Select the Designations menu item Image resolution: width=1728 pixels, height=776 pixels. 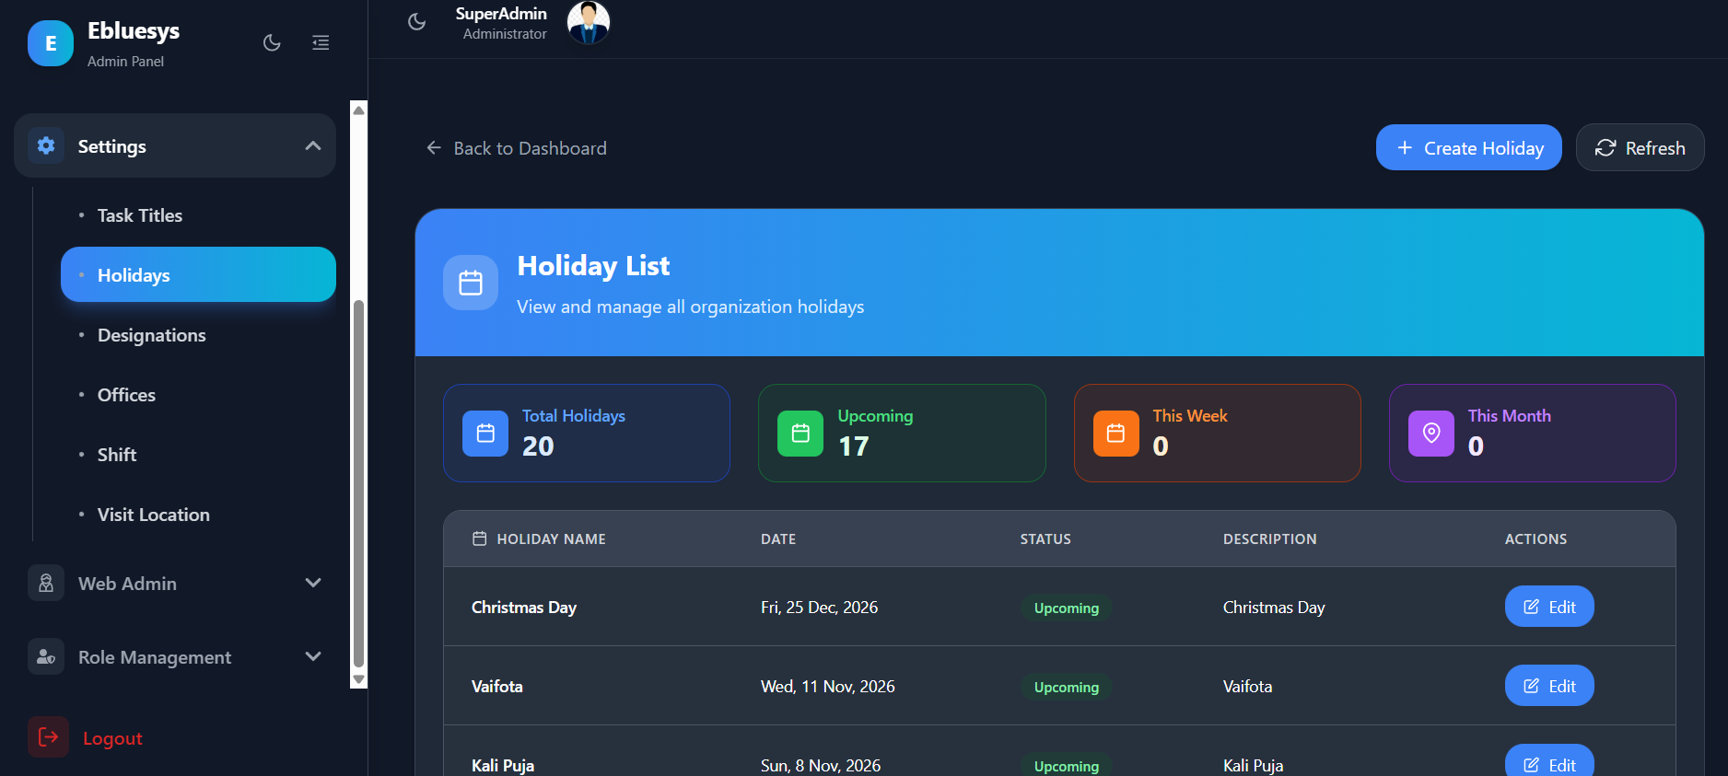click(152, 335)
